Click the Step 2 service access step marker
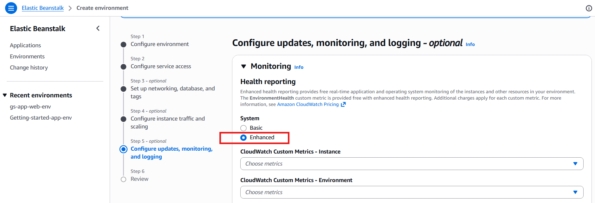The width and height of the screenshot is (595, 203). click(x=124, y=67)
